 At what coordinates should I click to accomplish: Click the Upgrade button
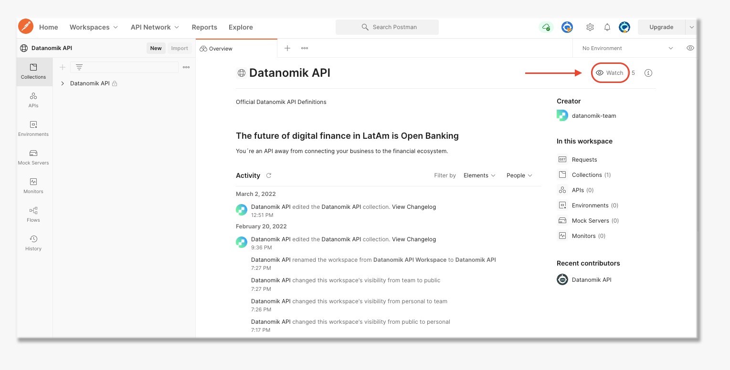point(661,27)
